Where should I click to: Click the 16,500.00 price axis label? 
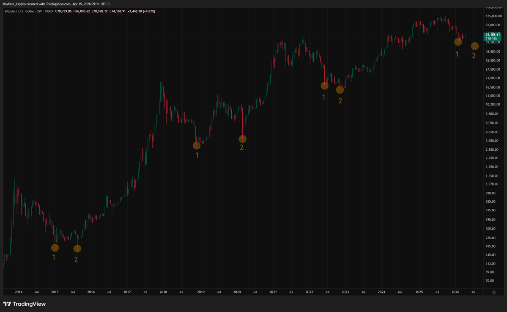[493, 87]
